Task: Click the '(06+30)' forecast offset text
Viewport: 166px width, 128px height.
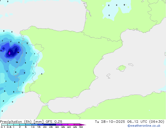Action: pos(157,122)
